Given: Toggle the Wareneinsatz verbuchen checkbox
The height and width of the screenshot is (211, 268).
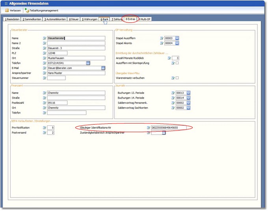Looking at the screenshot, I should coord(177,78).
